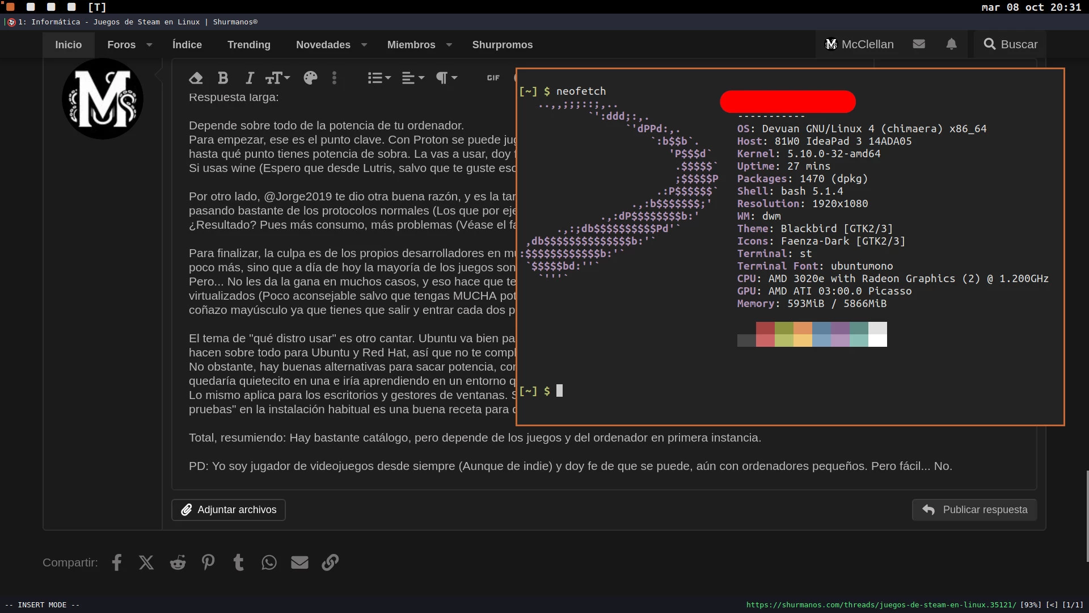Open the Novedades menu item
This screenshot has height=613, width=1089.
pos(323,44)
